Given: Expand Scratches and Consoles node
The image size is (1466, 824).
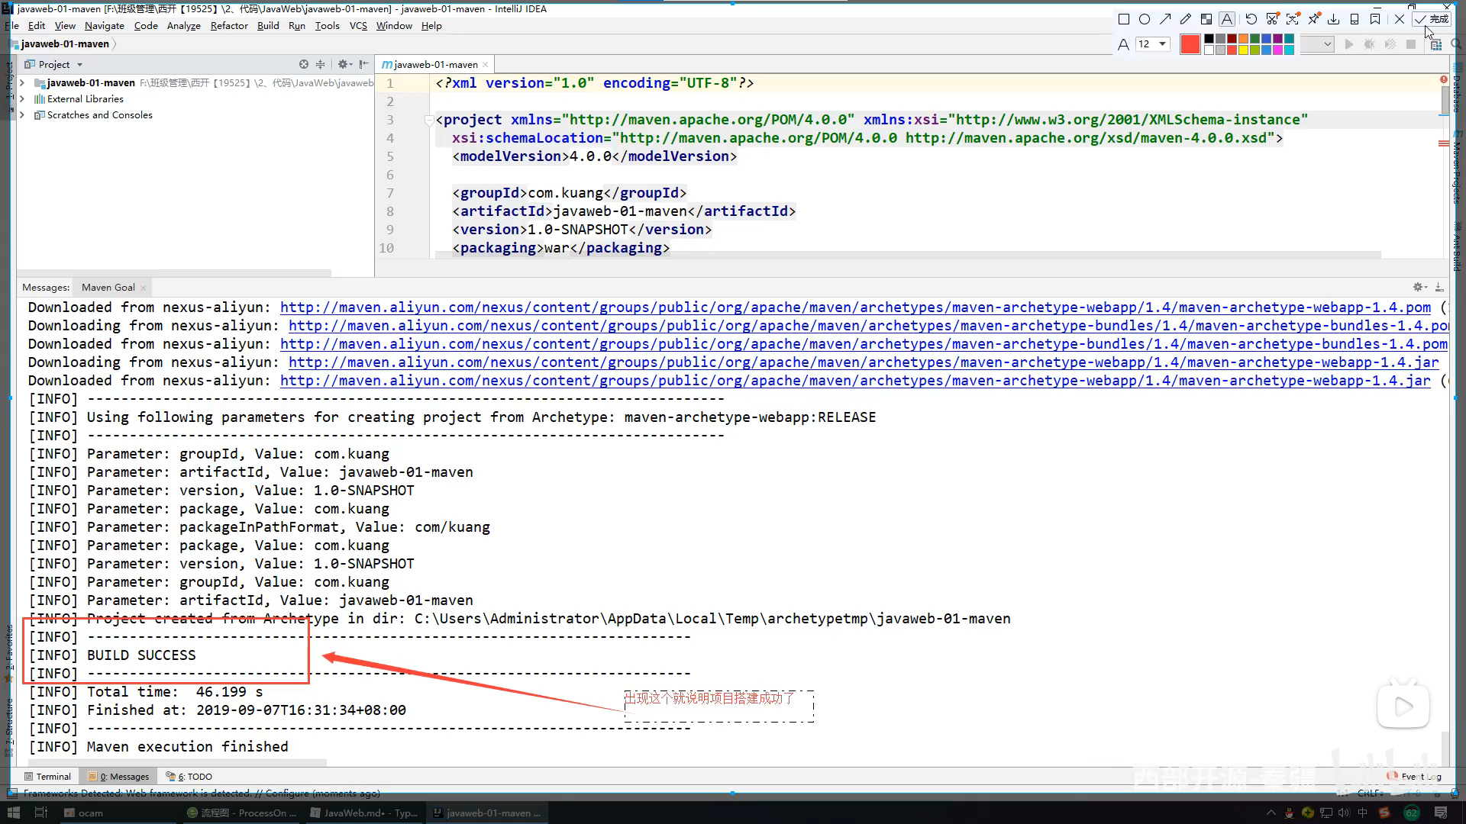Looking at the screenshot, I should [22, 114].
